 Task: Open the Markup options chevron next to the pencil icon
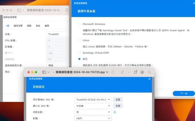[x=129, y=72]
